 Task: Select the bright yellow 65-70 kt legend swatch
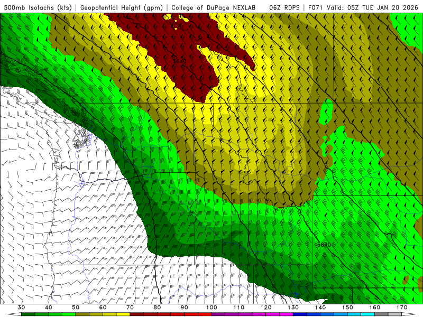123,314
